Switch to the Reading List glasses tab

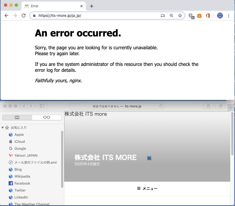click(47, 117)
